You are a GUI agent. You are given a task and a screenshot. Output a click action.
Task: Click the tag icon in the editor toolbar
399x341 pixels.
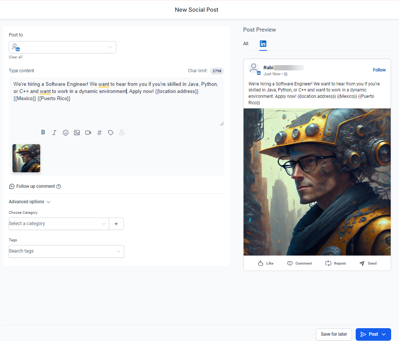point(111,132)
